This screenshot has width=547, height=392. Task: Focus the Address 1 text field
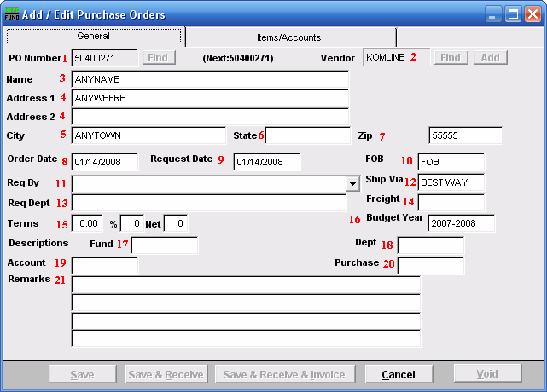click(x=210, y=98)
